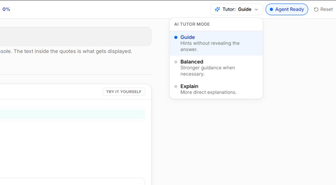Click the Reset text label

click(326, 10)
